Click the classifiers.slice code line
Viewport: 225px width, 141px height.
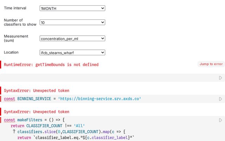[x=69, y=131]
